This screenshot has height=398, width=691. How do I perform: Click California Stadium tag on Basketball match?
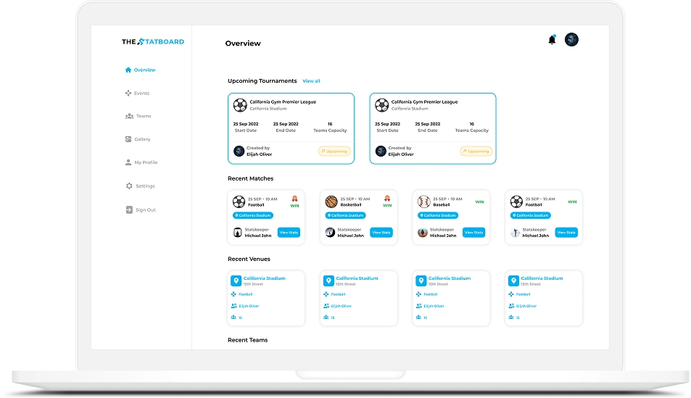pos(345,215)
